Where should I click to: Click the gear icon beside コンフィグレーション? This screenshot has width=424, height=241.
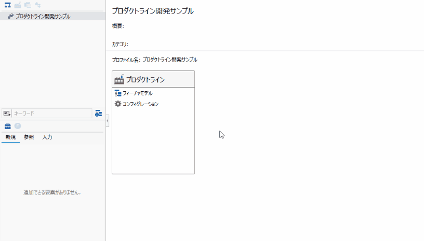[117, 104]
